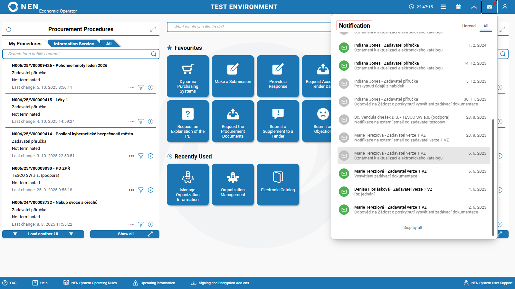The height and width of the screenshot is (289, 515).
Task: Click filter icon for Nákup ovoce a ořechů
Action: [141, 224]
